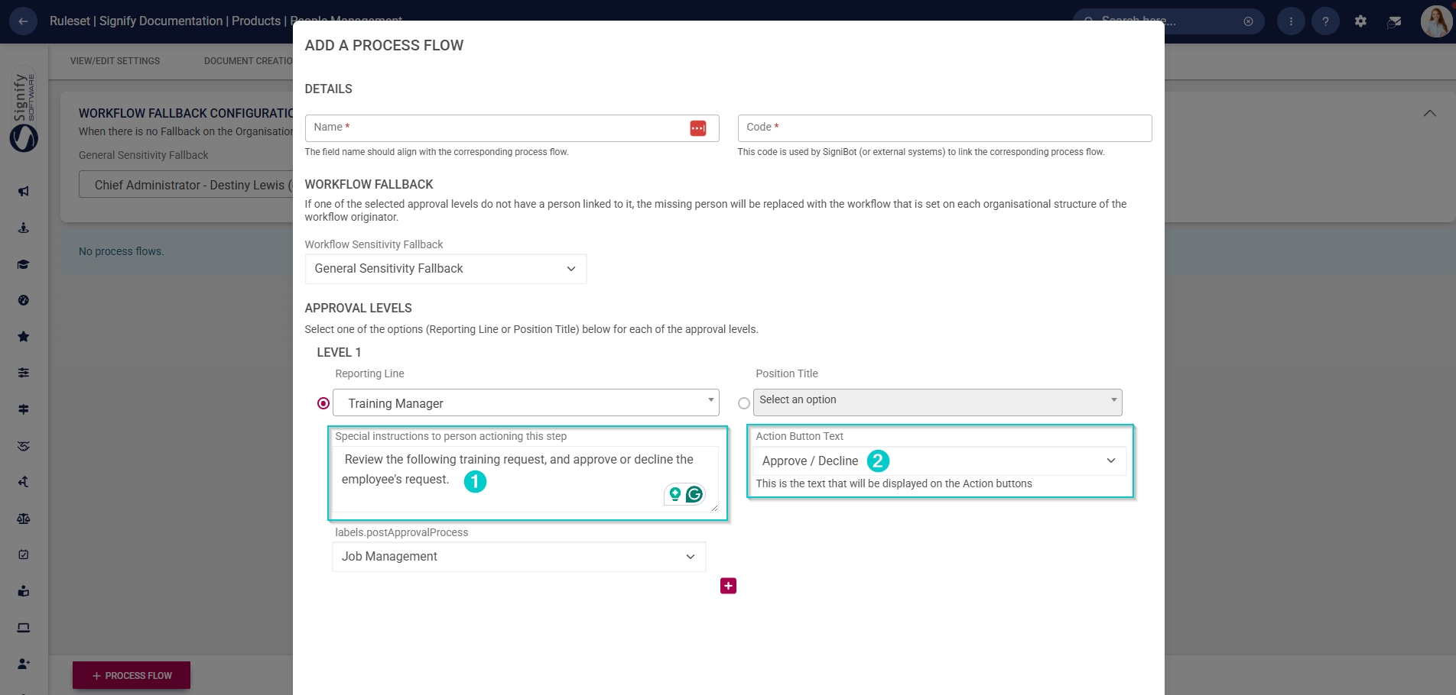Click the 'LEVEL 1' heading
Screen dimensions: 1456x695
point(339,352)
